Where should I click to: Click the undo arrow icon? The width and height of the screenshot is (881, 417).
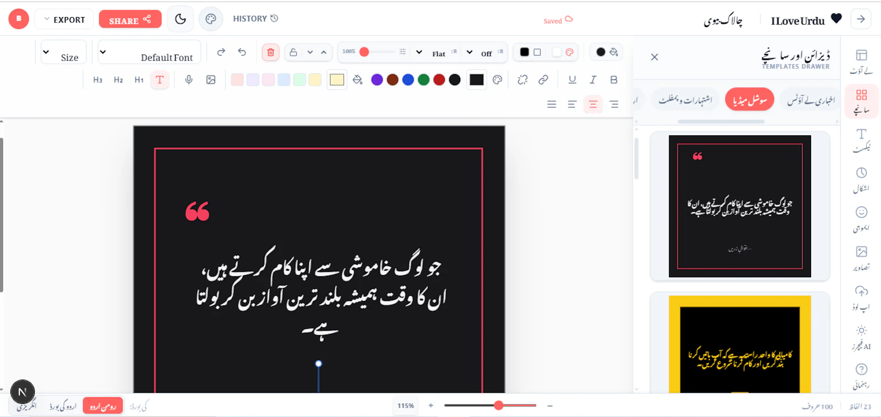(x=242, y=52)
